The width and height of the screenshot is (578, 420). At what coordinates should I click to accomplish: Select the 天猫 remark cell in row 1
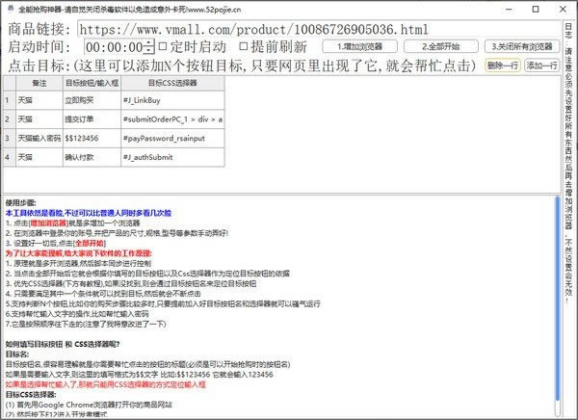39,100
